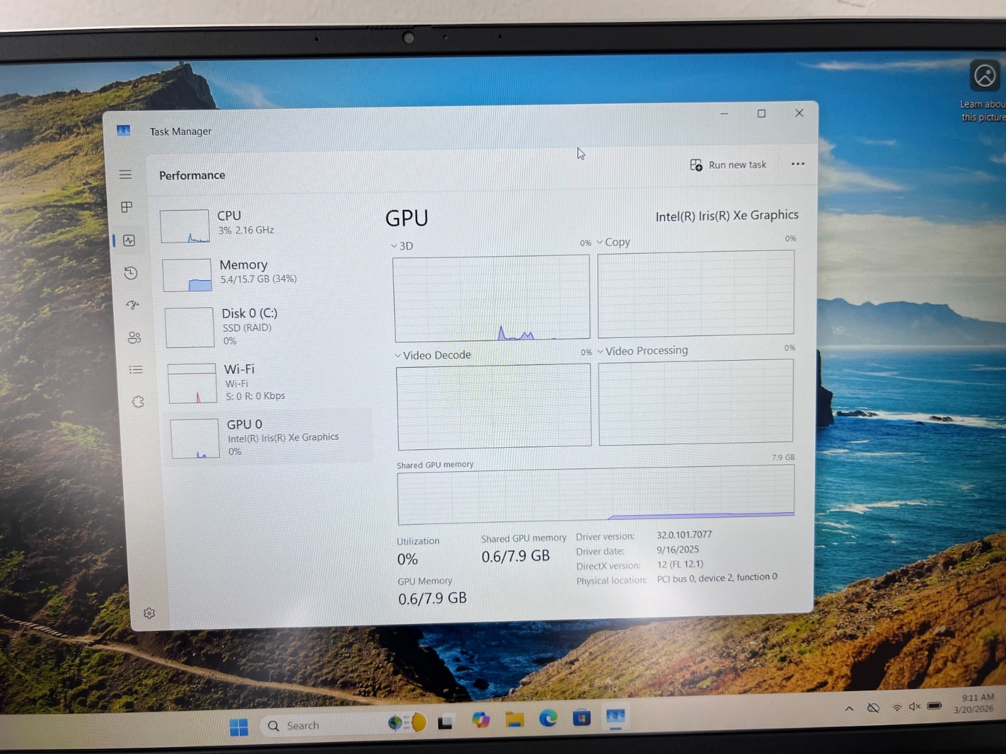The width and height of the screenshot is (1006, 754).
Task: Open Task Manager settings gear
Action: tap(149, 613)
